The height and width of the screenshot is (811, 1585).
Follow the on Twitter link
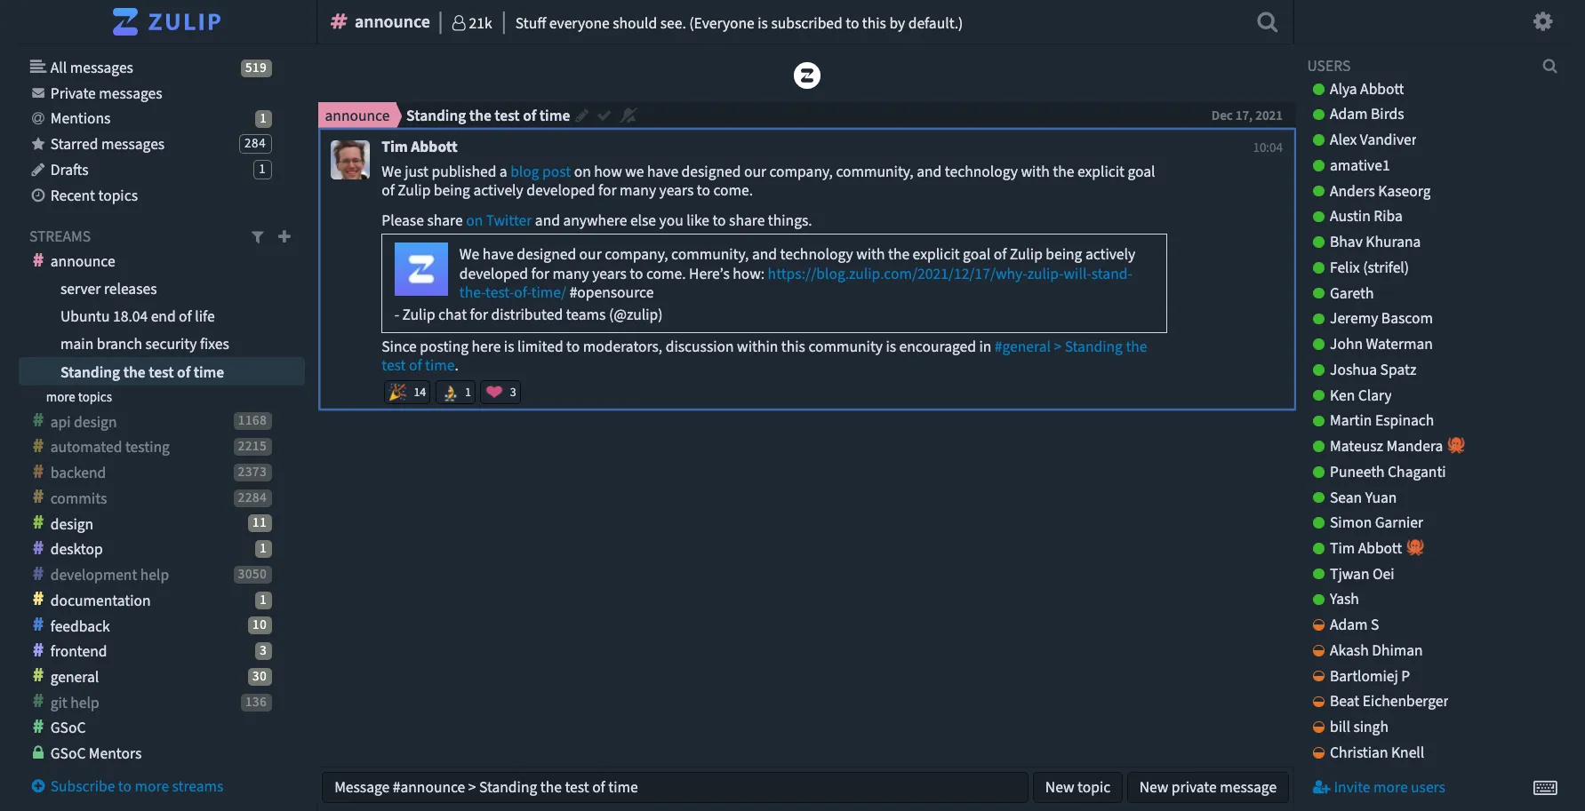click(499, 220)
